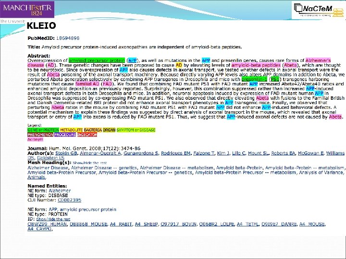Viewport: 346px width, 259px height.
Task: Open author Rodrigues EM link
Action: (176, 153)
